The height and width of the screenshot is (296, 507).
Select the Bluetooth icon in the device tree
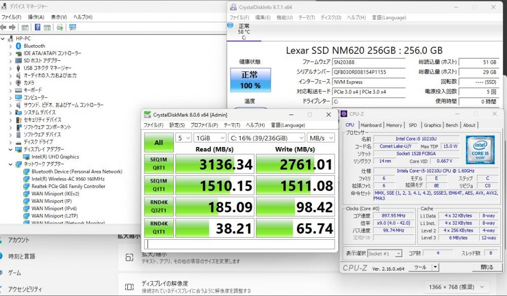tap(18, 46)
